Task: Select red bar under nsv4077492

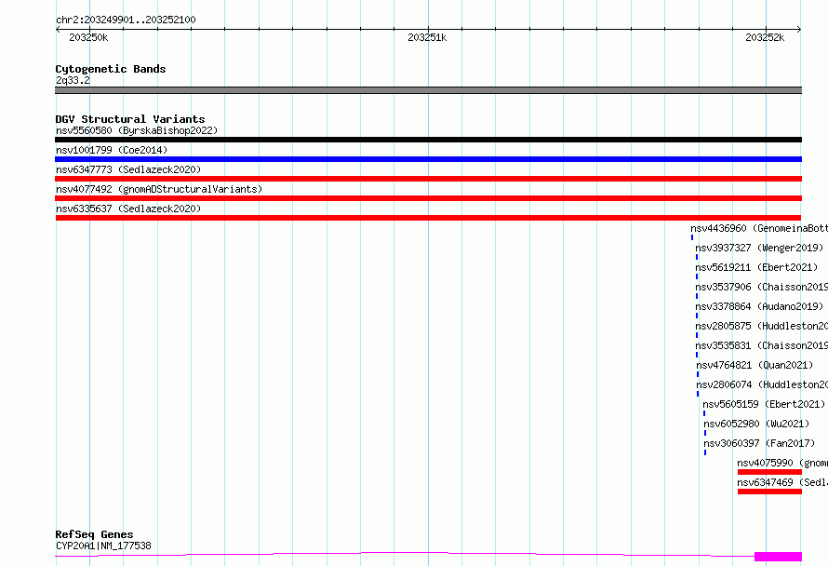Action: point(428,198)
